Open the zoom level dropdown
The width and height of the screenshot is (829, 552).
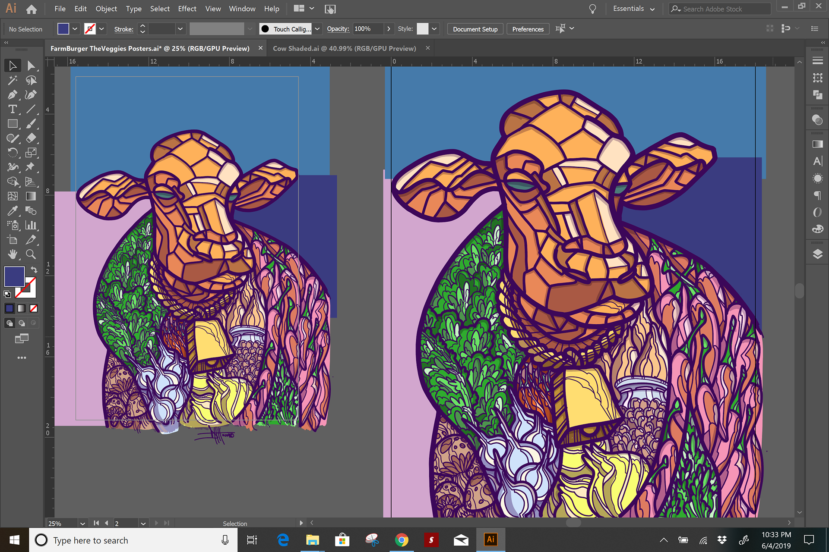tap(82, 523)
